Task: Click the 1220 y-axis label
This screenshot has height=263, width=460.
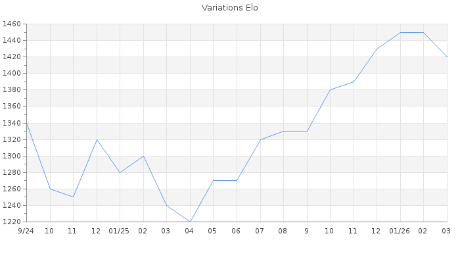Action: (11, 222)
